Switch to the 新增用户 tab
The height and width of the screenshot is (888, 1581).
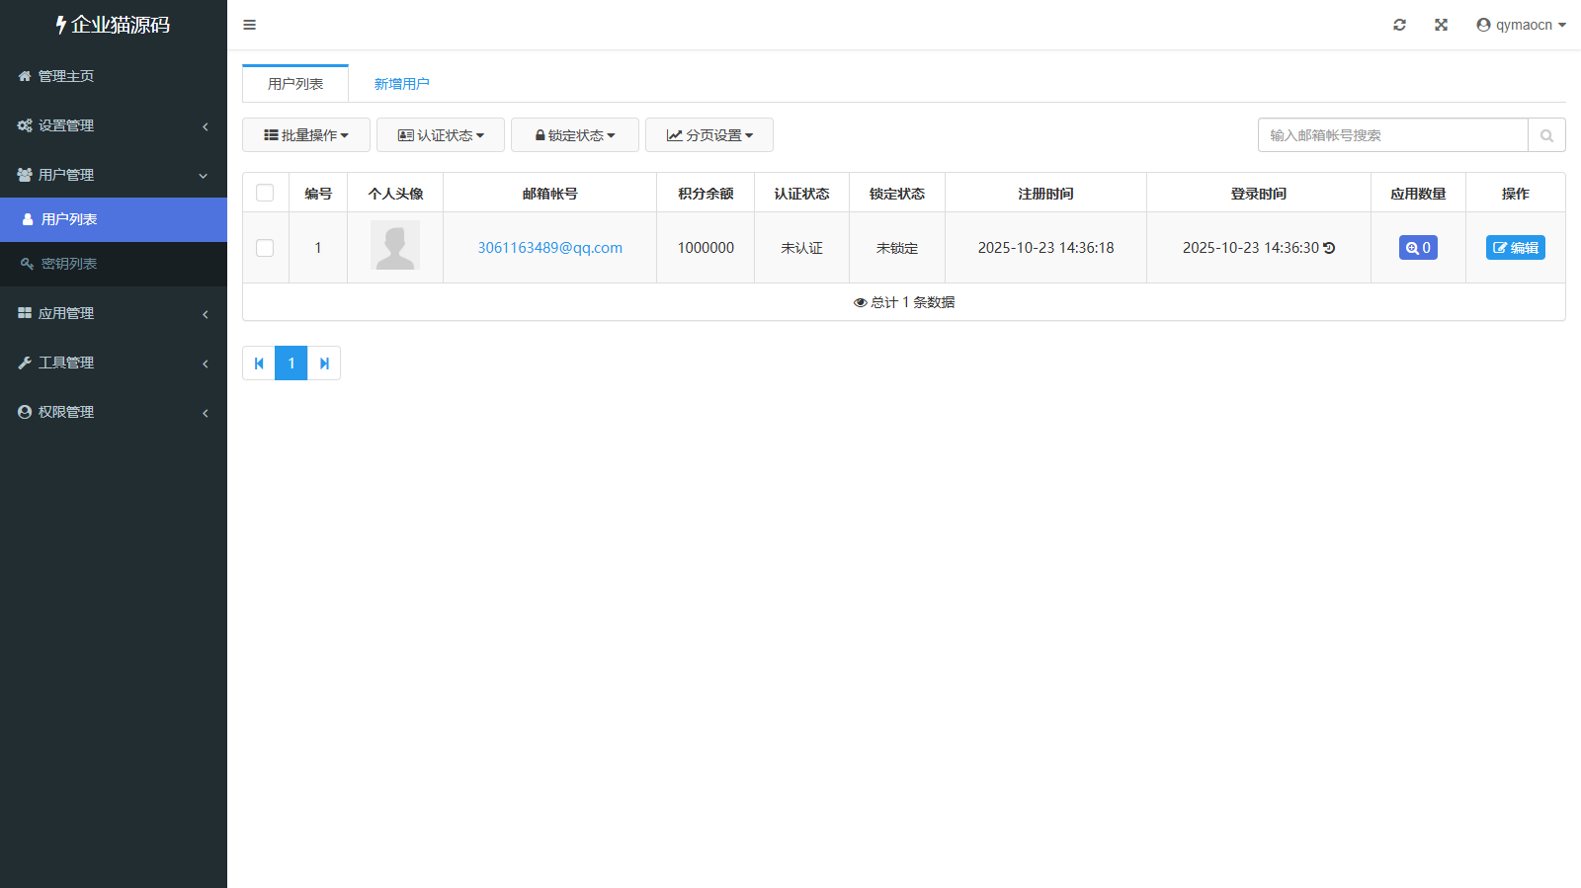[x=401, y=84]
